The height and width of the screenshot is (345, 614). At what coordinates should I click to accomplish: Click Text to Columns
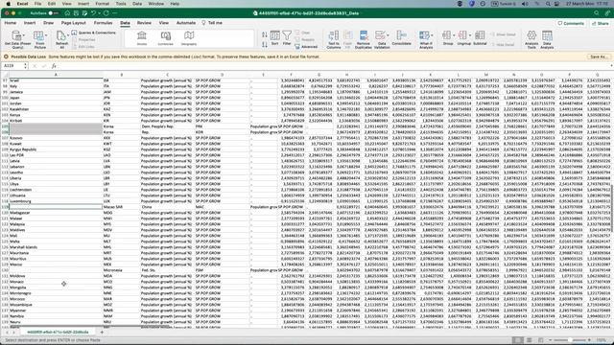(333, 39)
